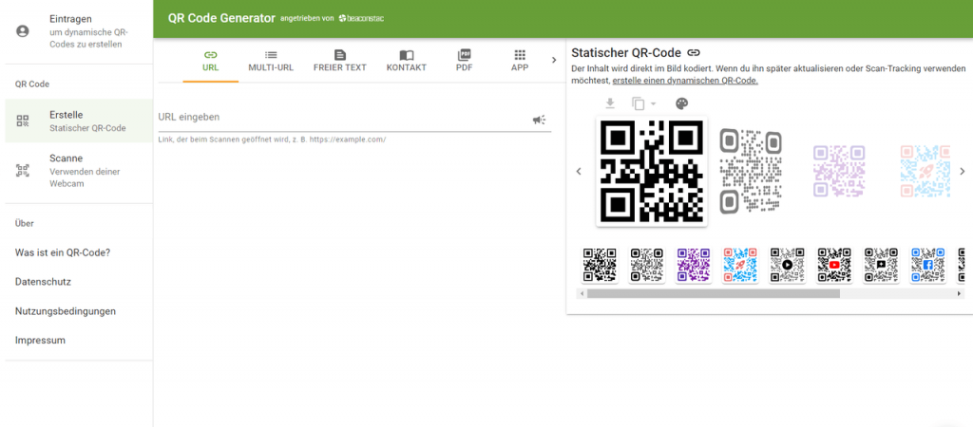
Task: Go to previous QR design with left arrow
Action: coord(579,171)
